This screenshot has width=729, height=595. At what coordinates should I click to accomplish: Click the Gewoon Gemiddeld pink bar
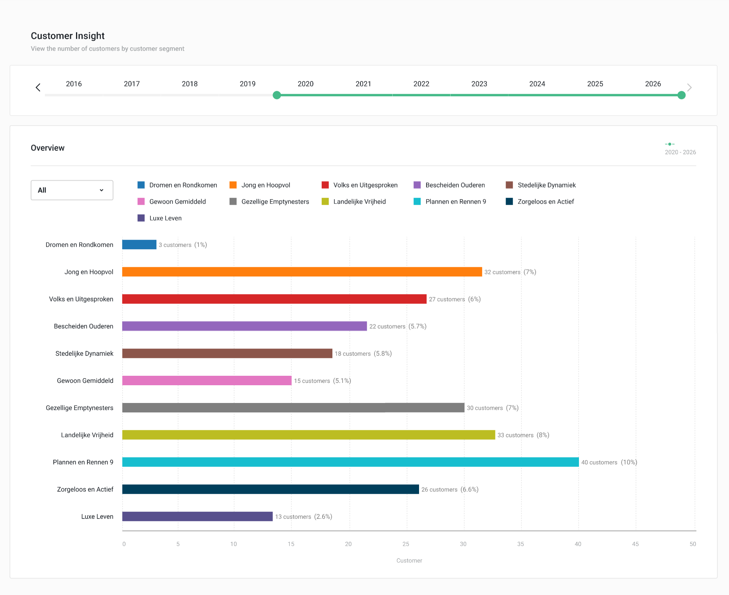pos(207,381)
